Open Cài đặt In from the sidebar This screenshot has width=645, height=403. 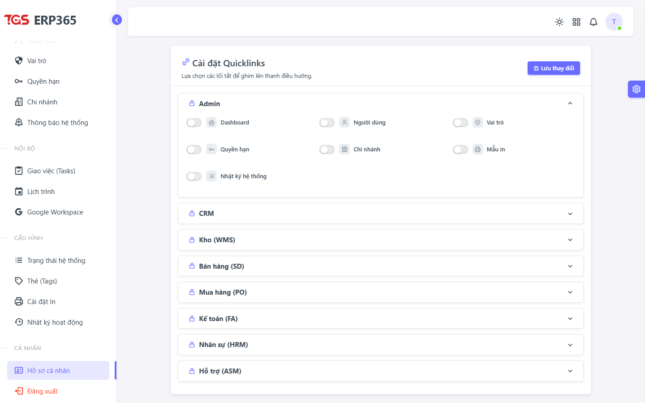[x=58, y=301]
